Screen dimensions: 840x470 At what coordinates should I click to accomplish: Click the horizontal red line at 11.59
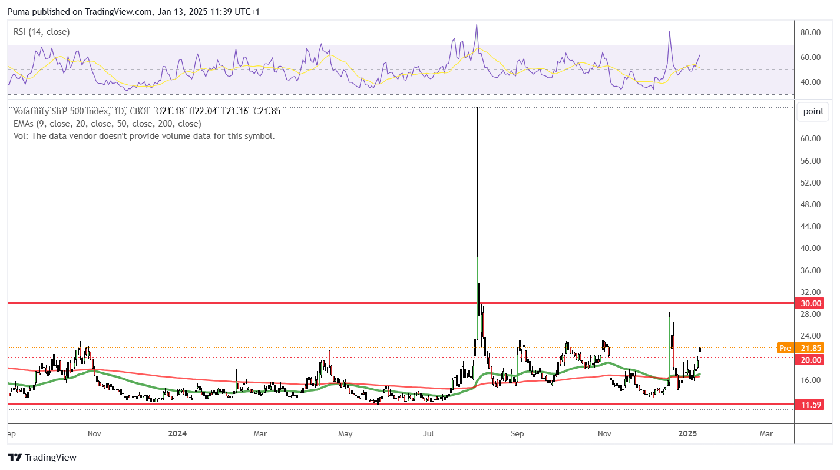[401, 405]
